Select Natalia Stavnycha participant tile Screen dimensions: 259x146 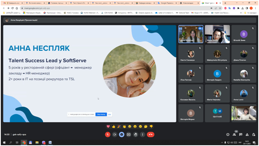[244, 73]
